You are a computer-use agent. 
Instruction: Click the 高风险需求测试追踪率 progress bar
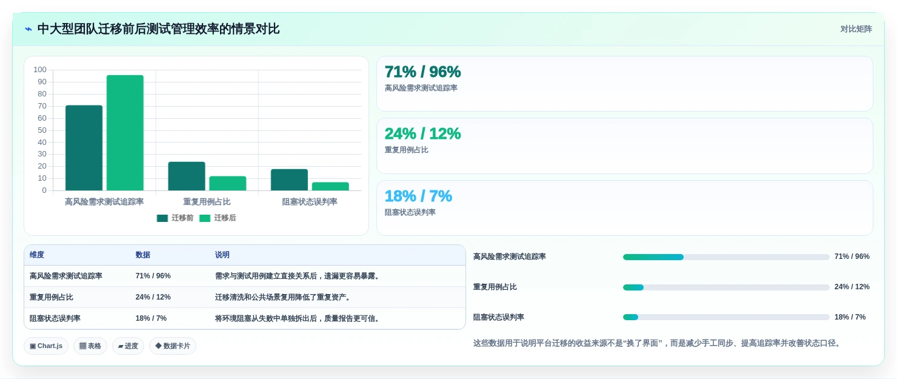[x=726, y=257]
